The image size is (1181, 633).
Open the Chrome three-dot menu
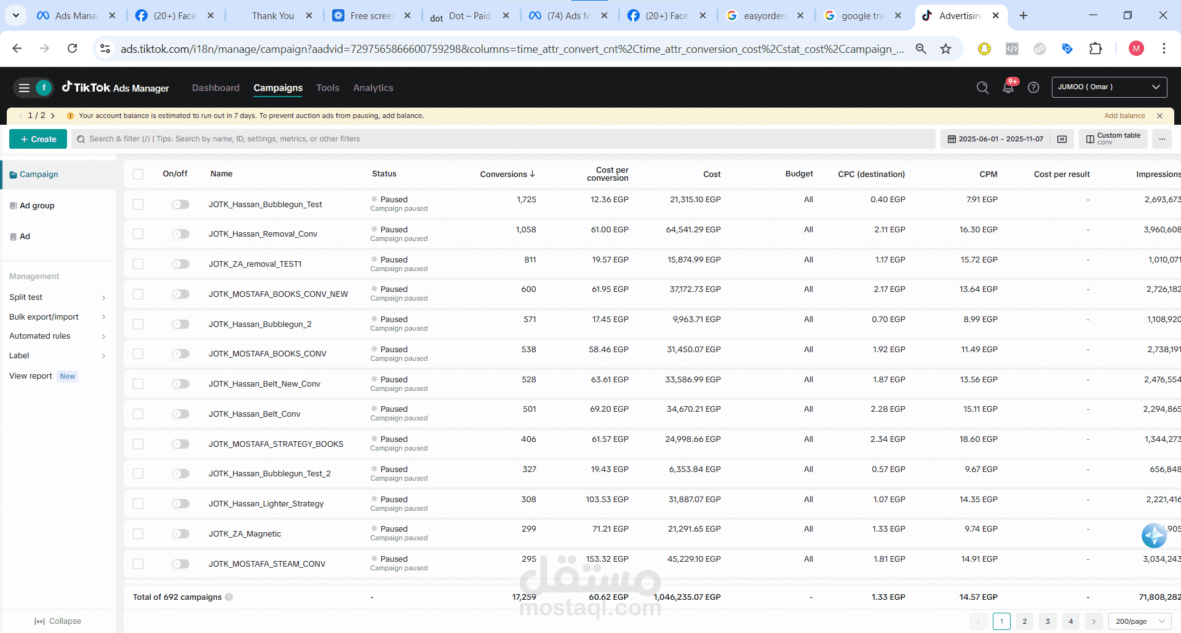pyautogui.click(x=1164, y=49)
